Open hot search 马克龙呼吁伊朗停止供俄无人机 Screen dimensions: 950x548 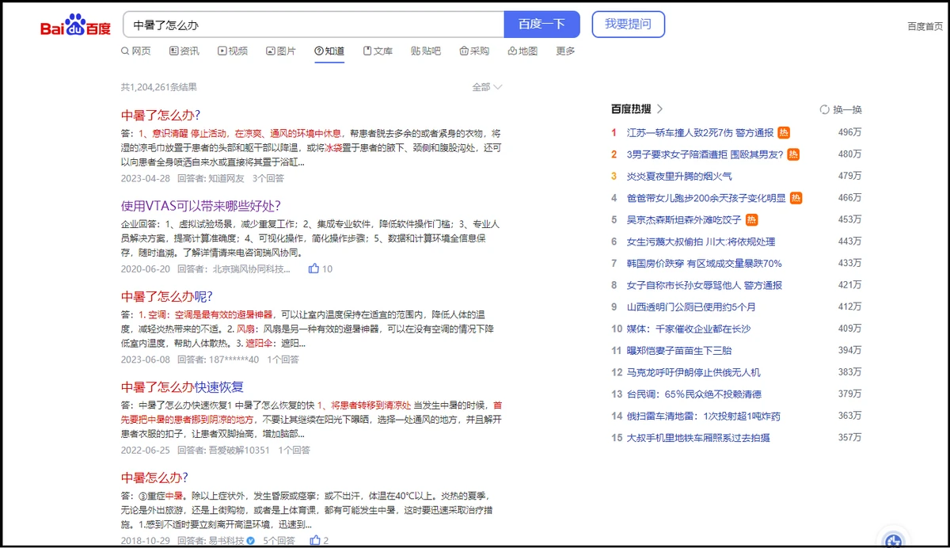(x=693, y=372)
